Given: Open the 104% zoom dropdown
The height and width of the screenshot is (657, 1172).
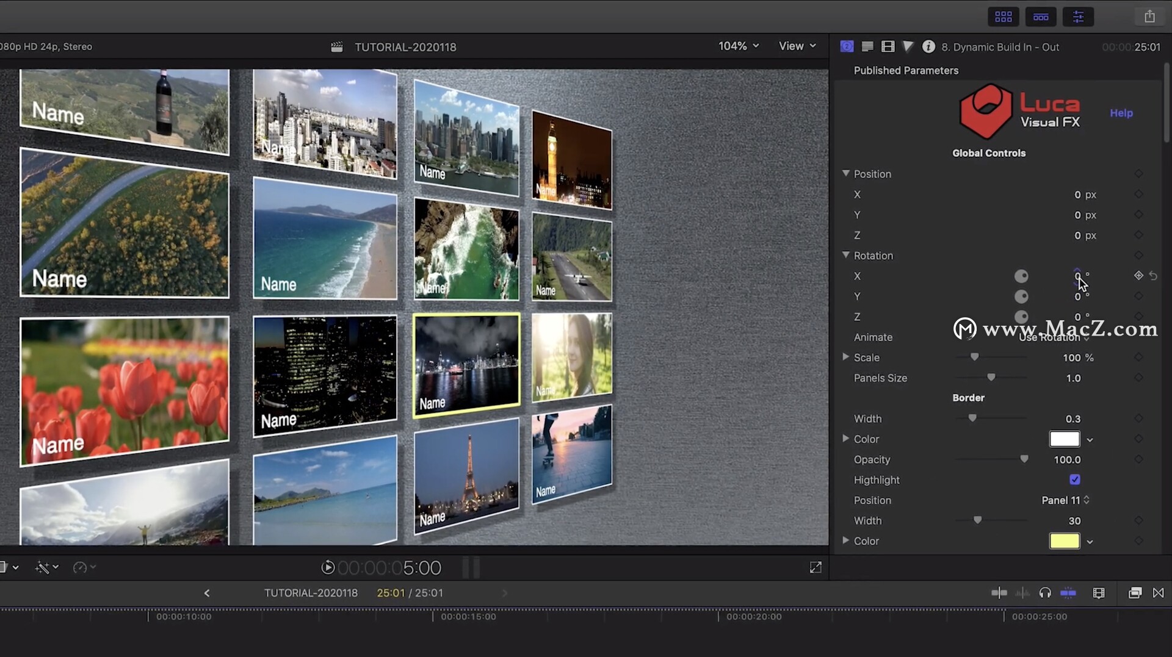Looking at the screenshot, I should pyautogui.click(x=739, y=46).
